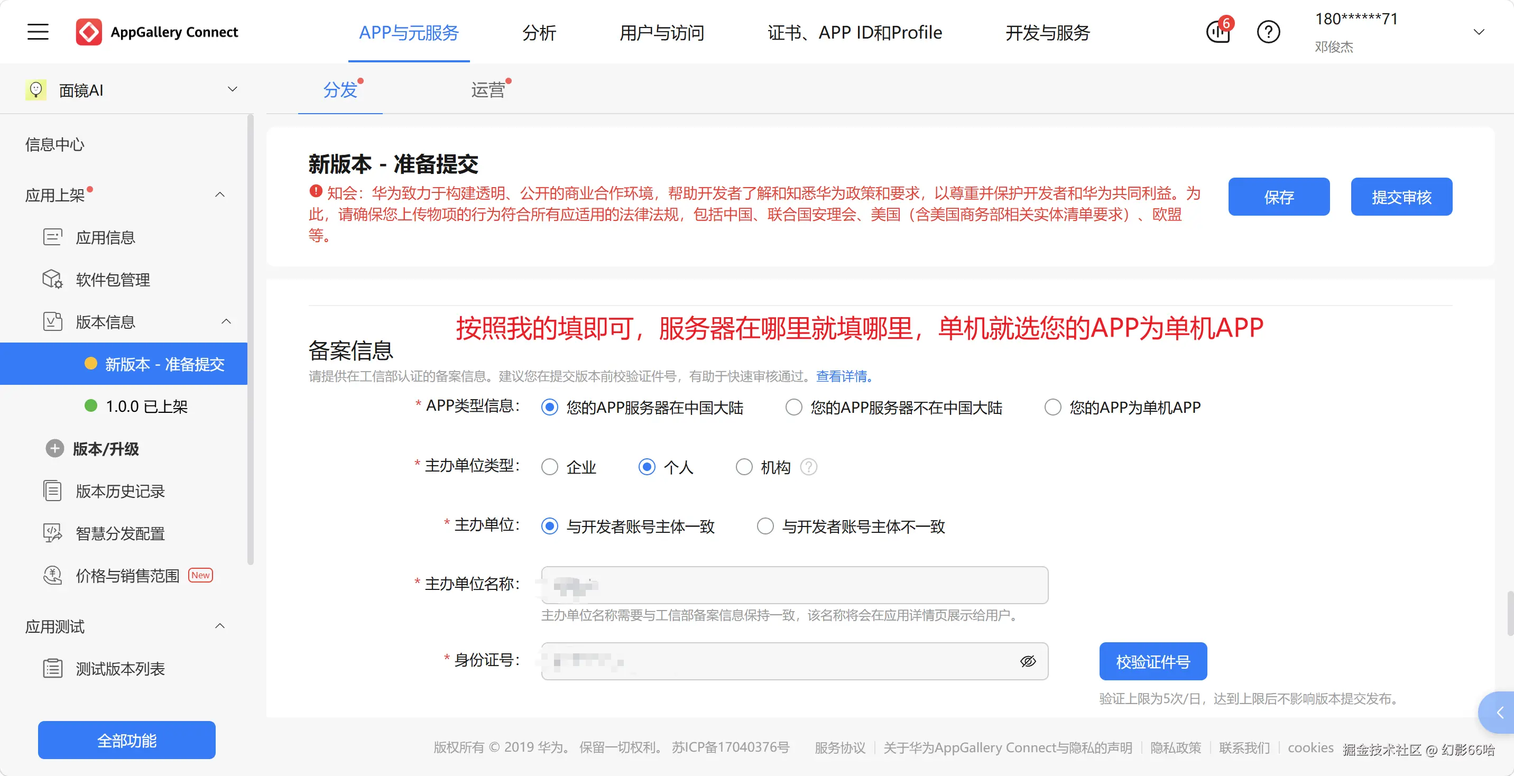Image resolution: width=1514 pixels, height=776 pixels.
Task: Click the main page vertical scrollbar
Action: pyautogui.click(x=1510, y=613)
